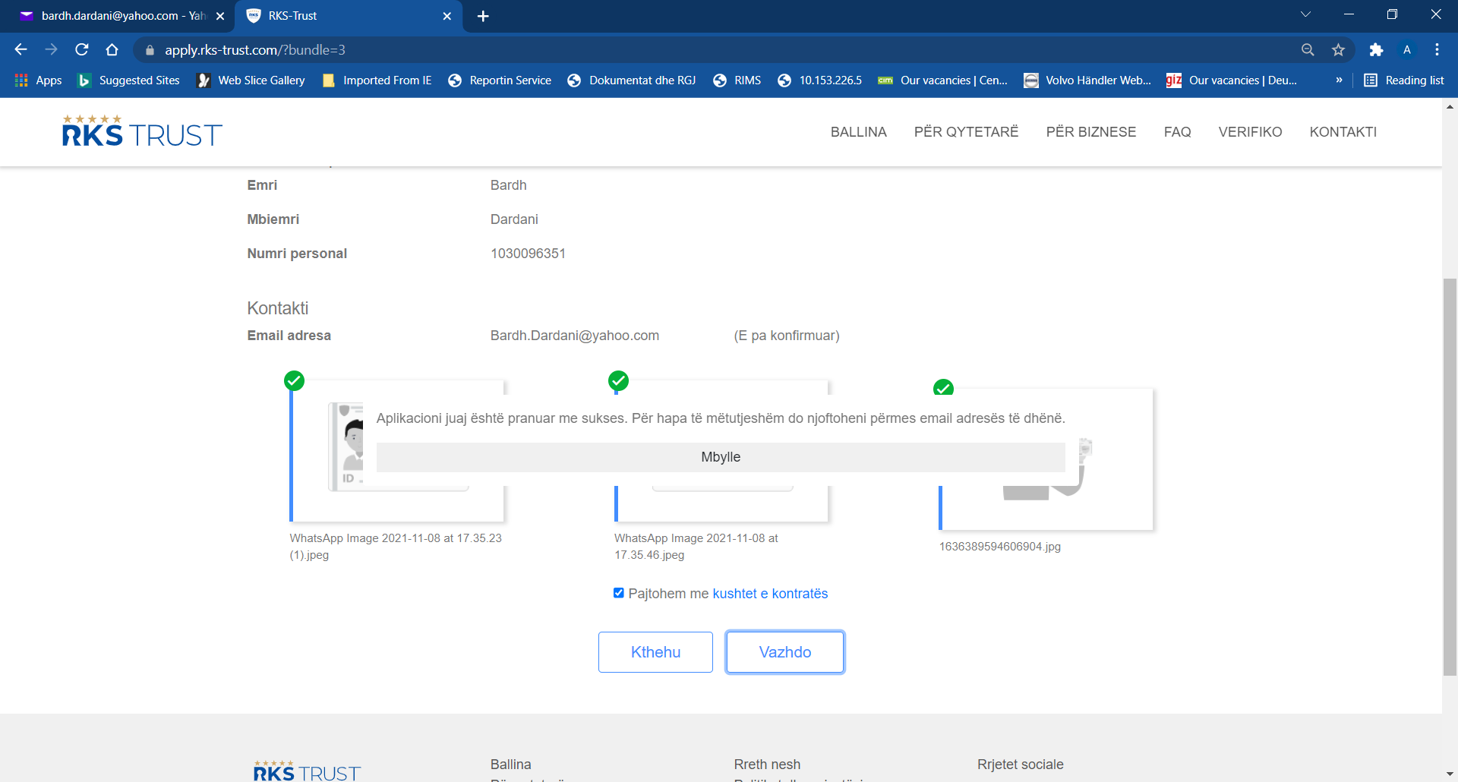Open the FAQ page

[x=1177, y=132]
